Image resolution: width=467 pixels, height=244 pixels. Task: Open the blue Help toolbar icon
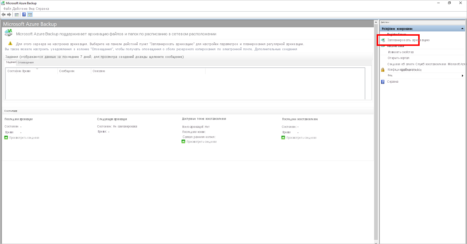(24, 15)
